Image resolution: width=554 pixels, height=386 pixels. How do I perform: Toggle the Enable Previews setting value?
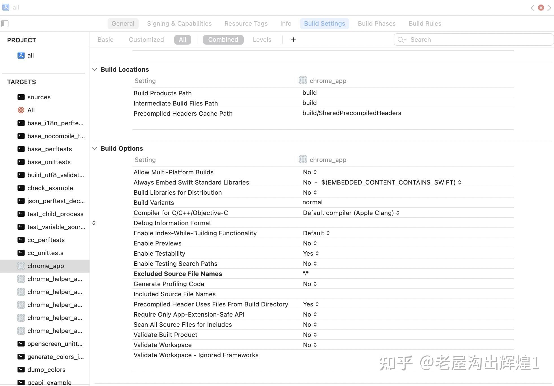pos(309,243)
